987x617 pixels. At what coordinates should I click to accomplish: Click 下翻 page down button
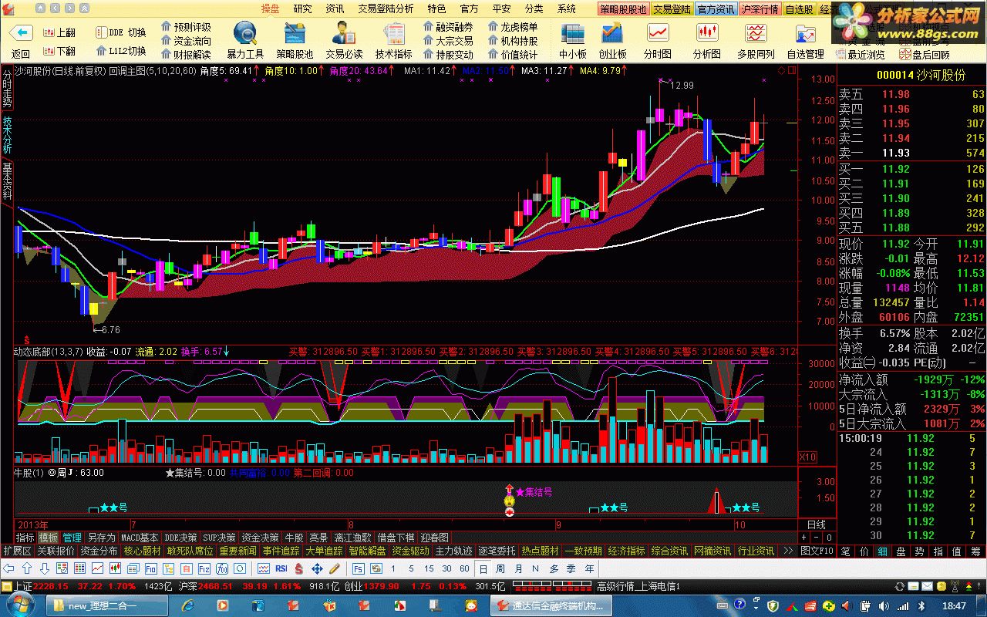pyautogui.click(x=61, y=51)
